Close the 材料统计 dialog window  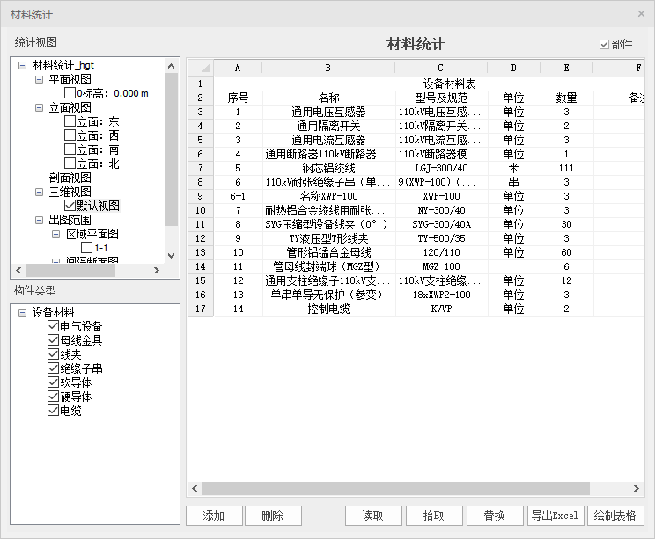tap(640, 14)
